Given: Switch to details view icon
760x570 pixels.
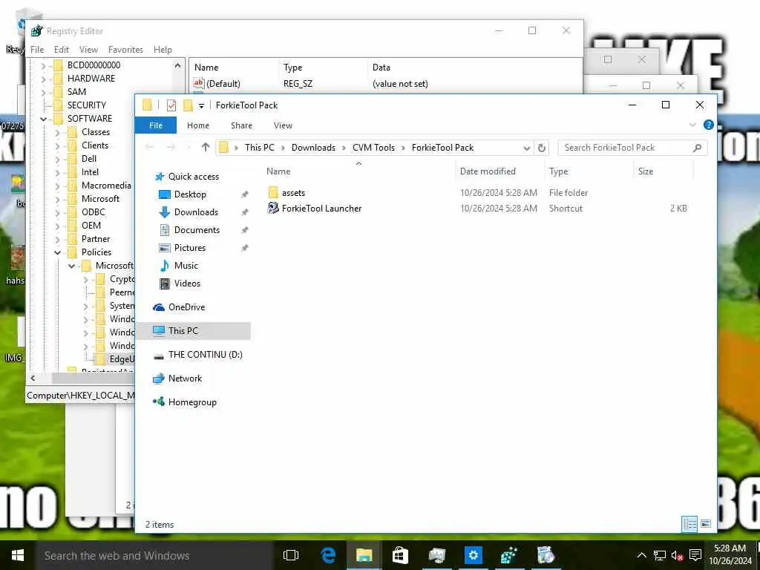Looking at the screenshot, I should 689,523.
